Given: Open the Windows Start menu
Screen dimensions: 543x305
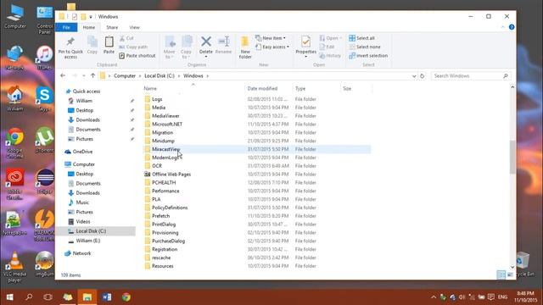Looking at the screenshot, I should coord(9,297).
